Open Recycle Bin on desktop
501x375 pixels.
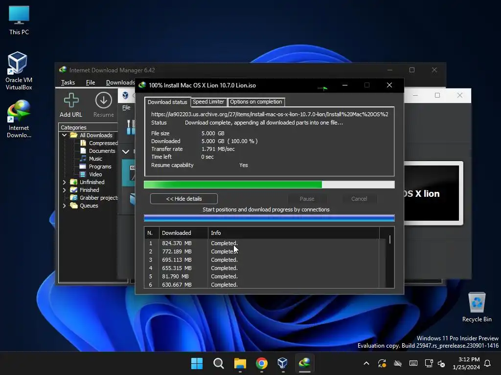[x=477, y=307]
